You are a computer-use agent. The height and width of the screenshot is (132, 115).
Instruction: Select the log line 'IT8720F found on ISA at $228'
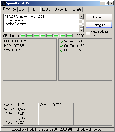24,17
